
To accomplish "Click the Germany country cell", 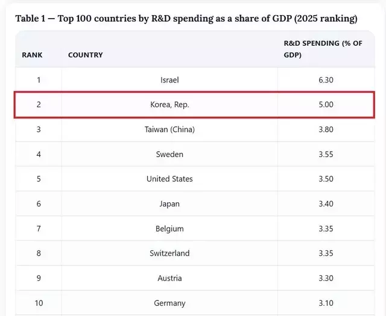I will click(169, 303).
